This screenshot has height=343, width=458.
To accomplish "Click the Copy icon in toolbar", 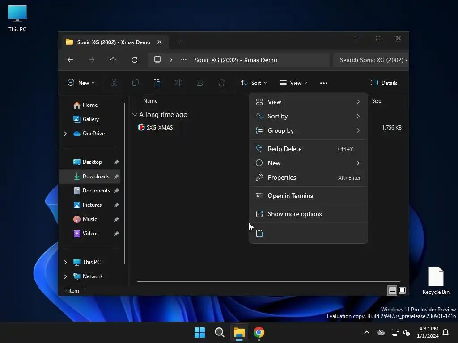I will pyautogui.click(x=135, y=83).
